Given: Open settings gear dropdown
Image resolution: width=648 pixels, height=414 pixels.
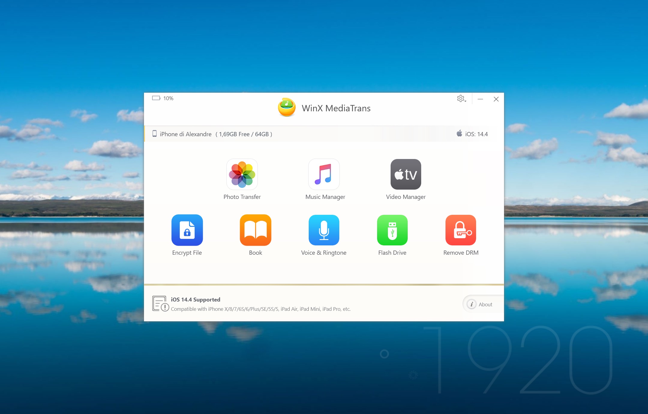Looking at the screenshot, I should pyautogui.click(x=461, y=99).
